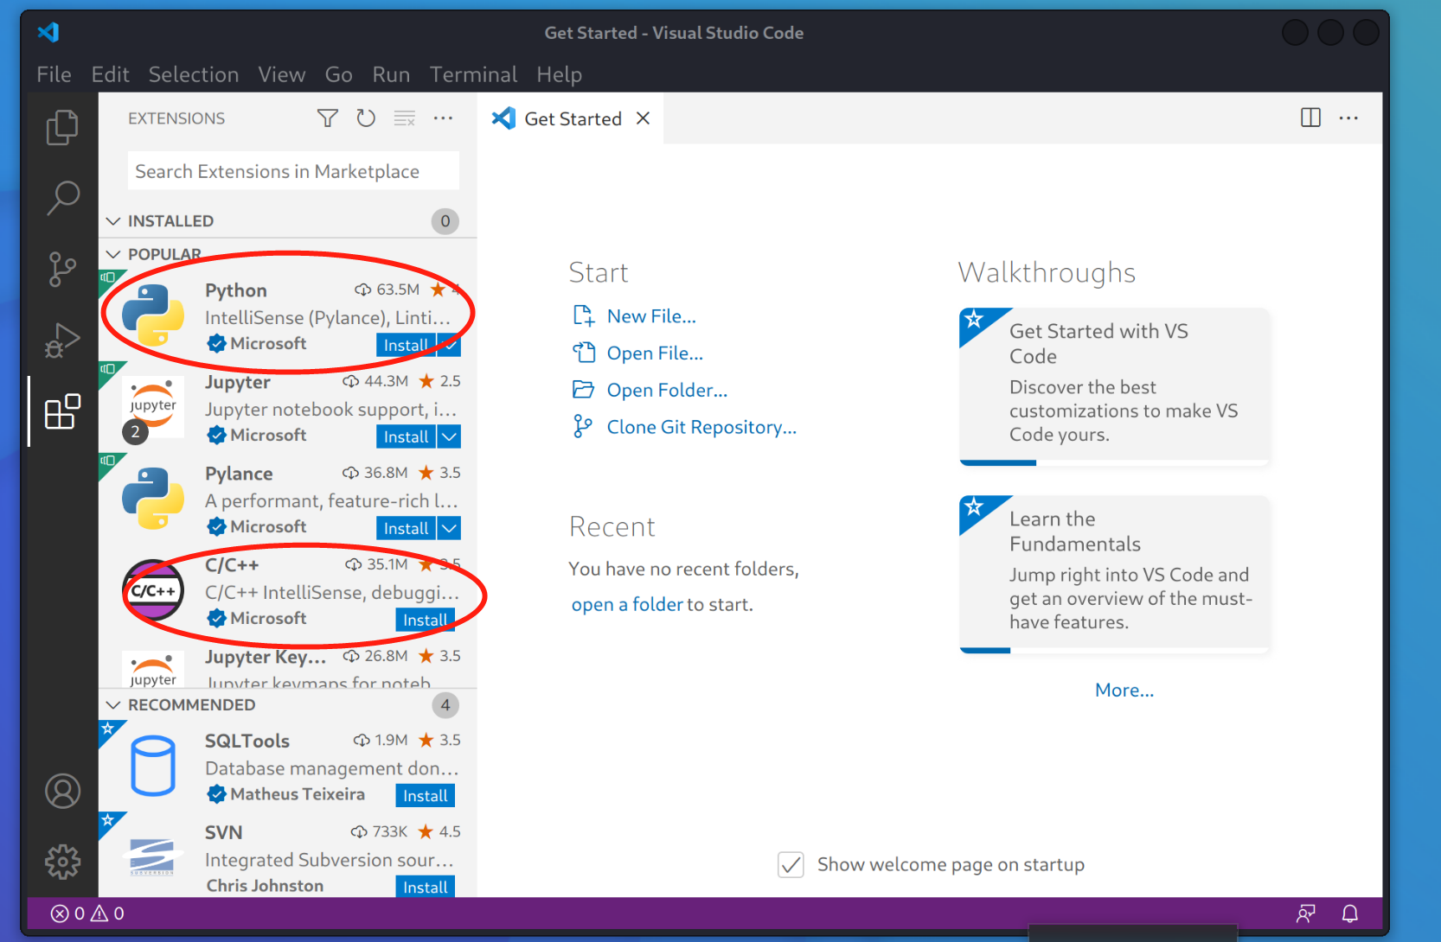Open the Selection menu
The width and height of the screenshot is (1441, 942).
[194, 74]
